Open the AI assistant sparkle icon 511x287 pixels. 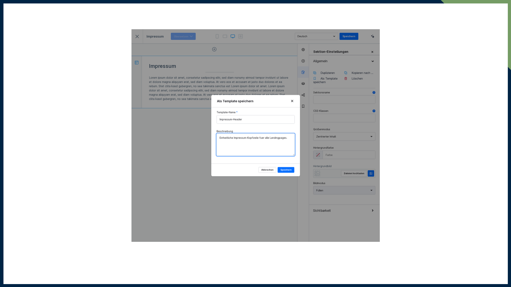(x=373, y=36)
